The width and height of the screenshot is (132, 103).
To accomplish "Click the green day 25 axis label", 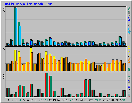I will pyautogui.click(x=101, y=100).
